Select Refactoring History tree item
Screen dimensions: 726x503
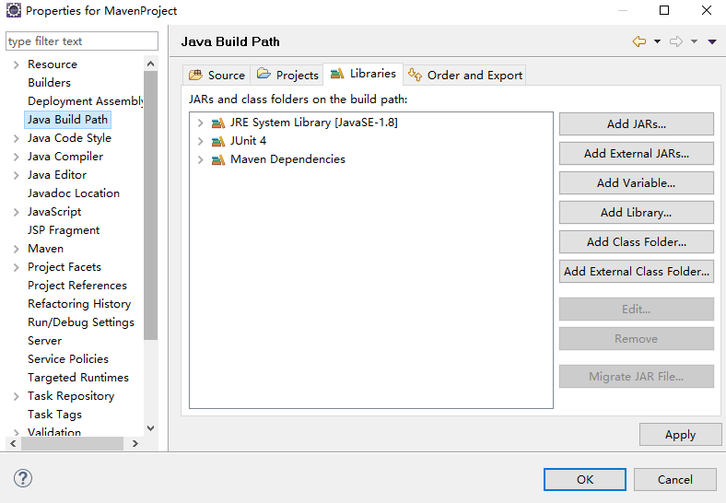[x=79, y=304]
